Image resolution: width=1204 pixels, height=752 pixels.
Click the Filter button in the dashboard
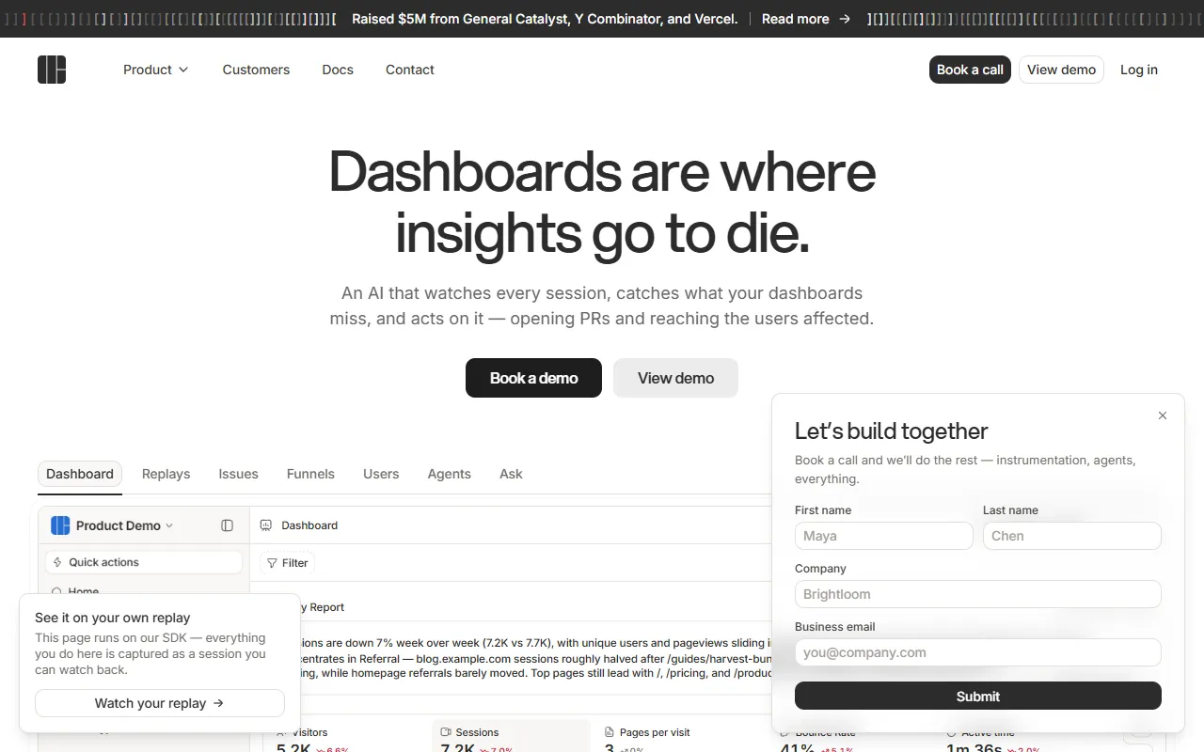(287, 563)
